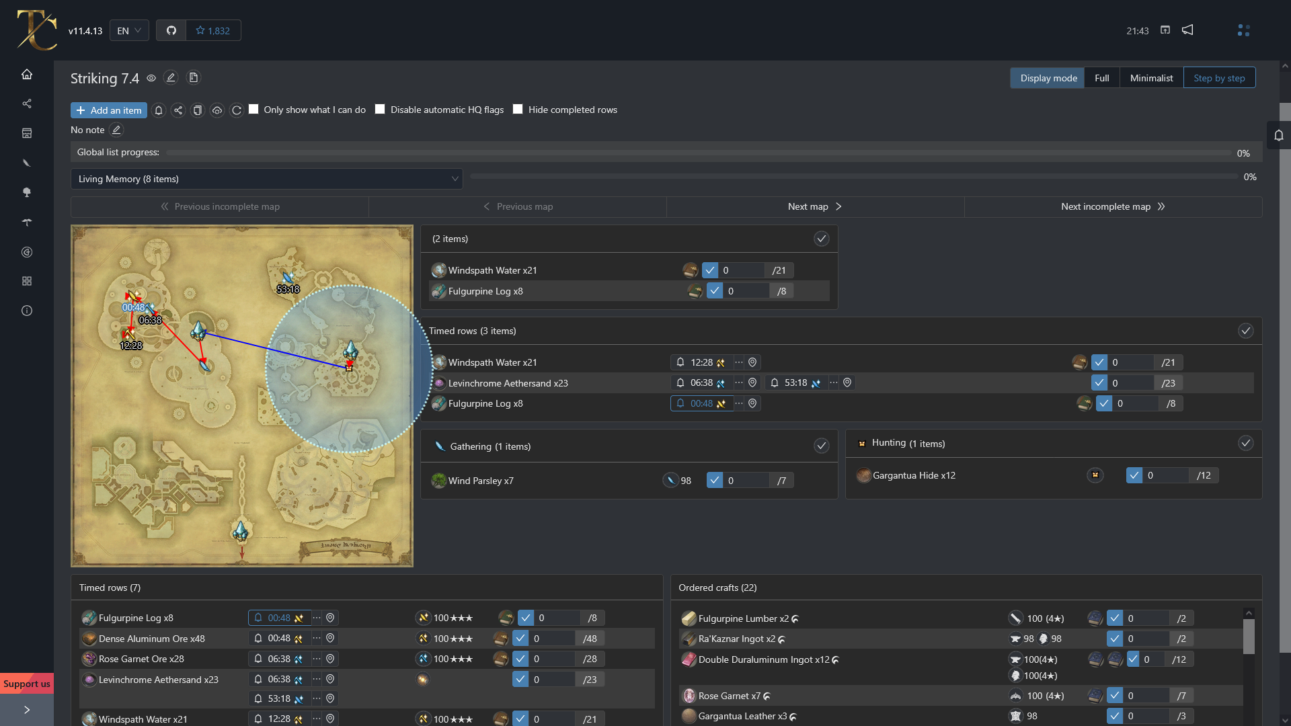The width and height of the screenshot is (1291, 726).
Task: Click the regenerate list refresh icon
Action: tap(237, 110)
